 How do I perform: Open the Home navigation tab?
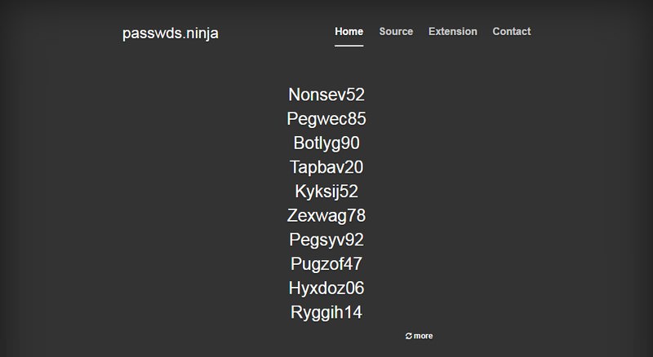click(x=349, y=32)
